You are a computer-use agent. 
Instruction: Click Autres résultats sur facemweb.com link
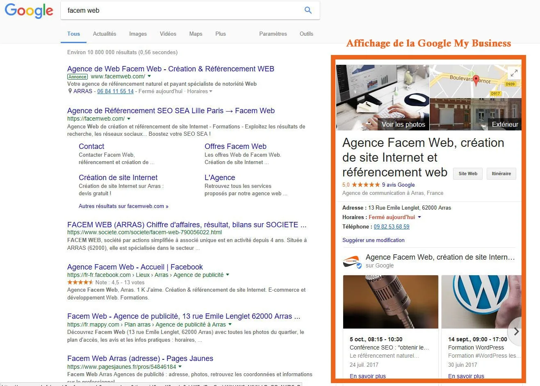click(123, 206)
